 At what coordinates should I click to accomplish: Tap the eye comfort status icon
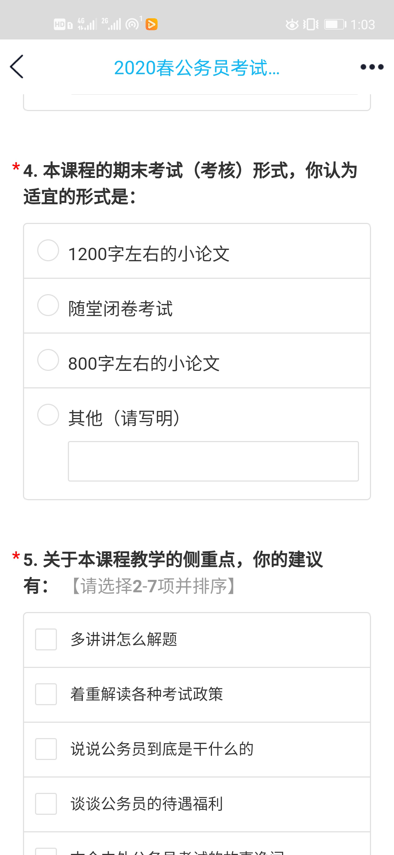292,24
